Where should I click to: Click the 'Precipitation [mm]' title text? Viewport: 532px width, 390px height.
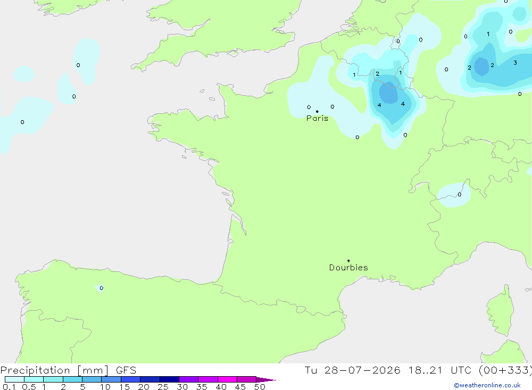point(54,370)
